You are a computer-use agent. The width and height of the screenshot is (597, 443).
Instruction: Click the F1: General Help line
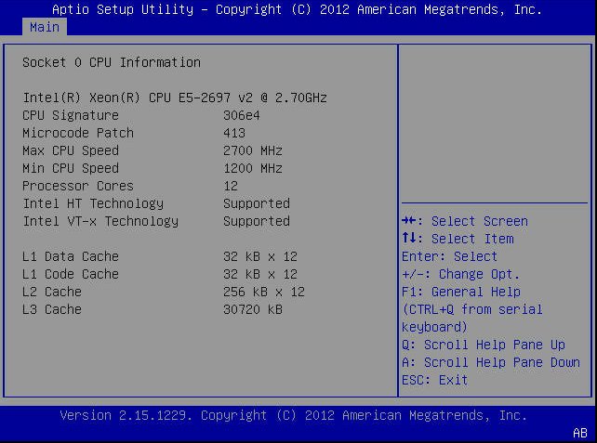pos(461,292)
